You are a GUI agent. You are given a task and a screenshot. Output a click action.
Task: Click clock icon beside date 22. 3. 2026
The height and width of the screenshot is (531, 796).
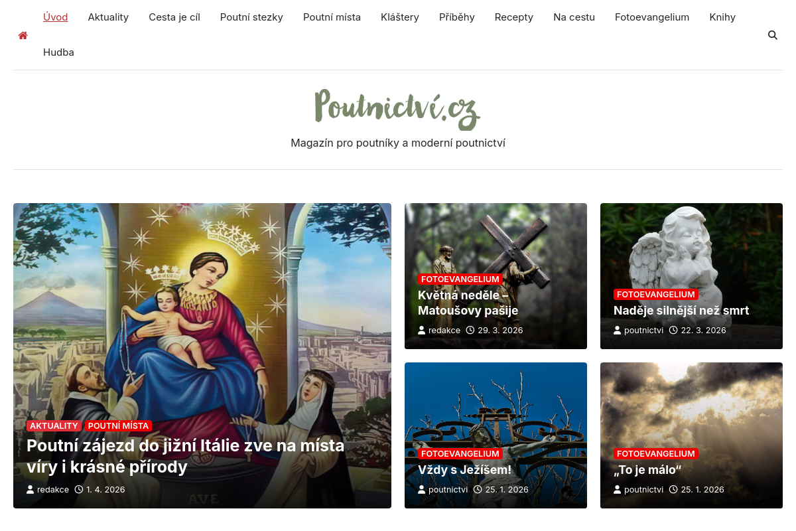(x=673, y=330)
